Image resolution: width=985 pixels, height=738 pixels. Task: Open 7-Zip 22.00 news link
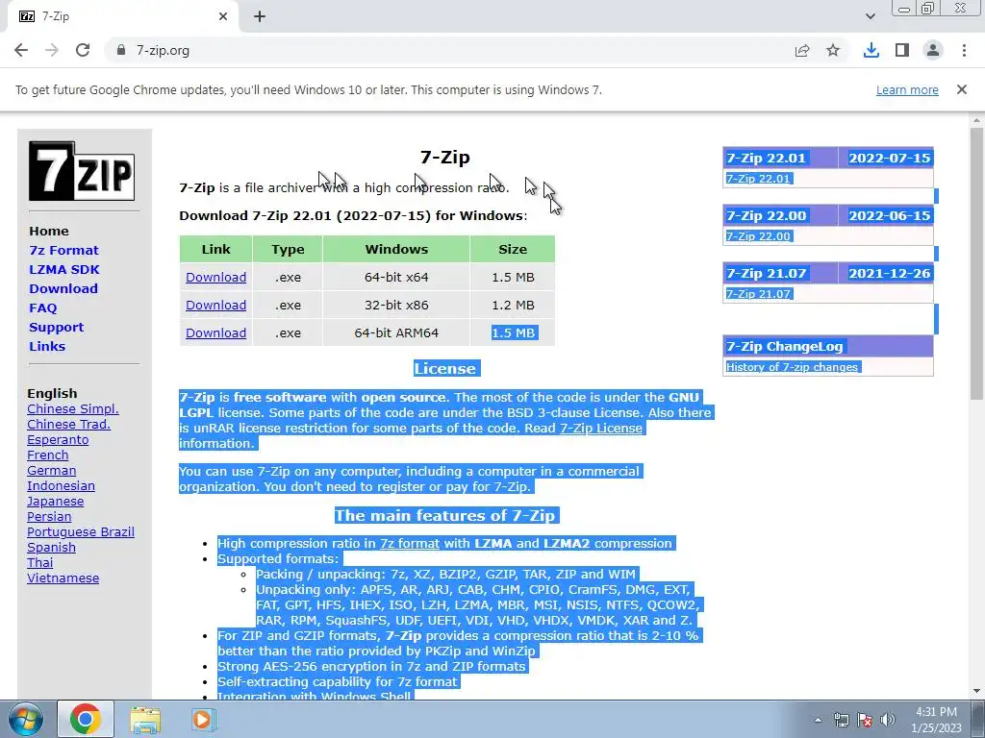click(x=758, y=236)
